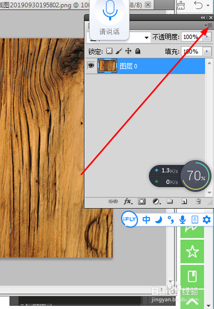Viewport: 214px width, 309px height.
Task: Click the green back-to-top chevron
Action: (x=192, y=301)
